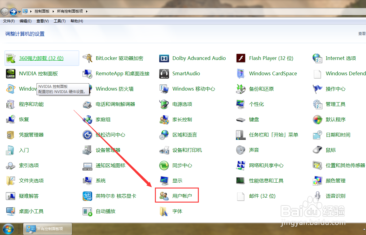Select 所有控制面板项 taskbar button
Image resolution: width=366 pixels, height=235 pixels.
pos(48,229)
